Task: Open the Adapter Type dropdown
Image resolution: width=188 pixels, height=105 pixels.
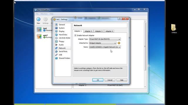Action: (x=105, y=39)
